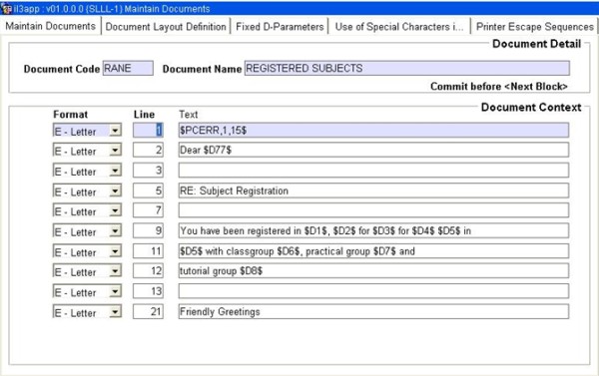Open the Use of Special Characters tab
The image size is (599, 376).
(399, 27)
